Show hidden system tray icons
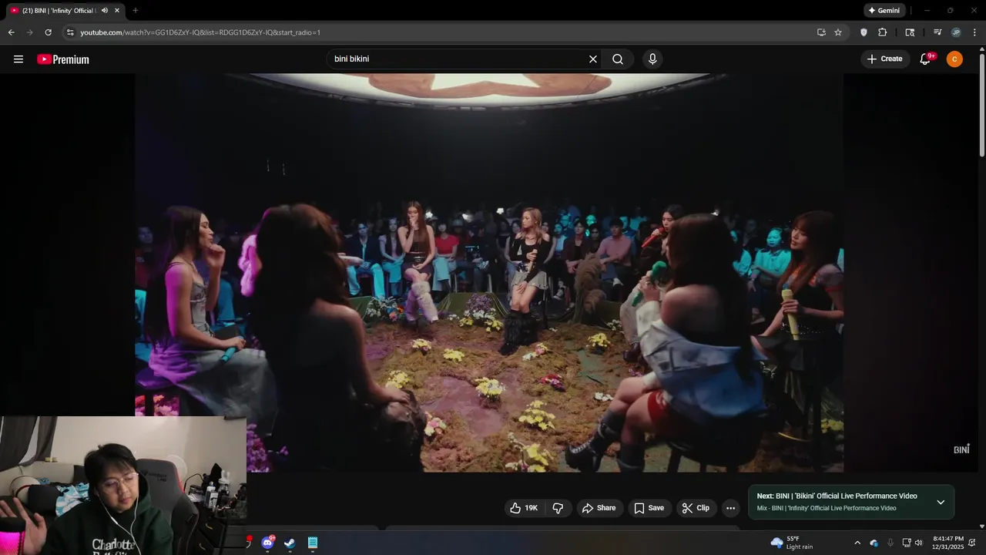 click(857, 543)
